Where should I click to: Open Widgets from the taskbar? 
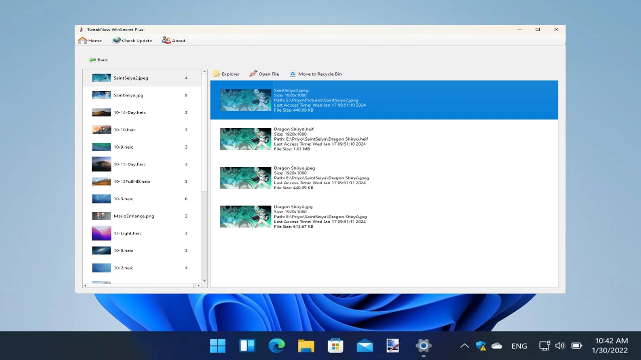click(x=247, y=345)
